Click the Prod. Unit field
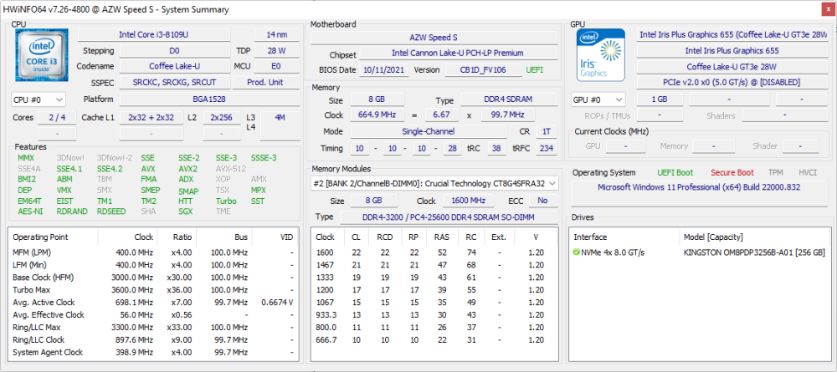Image resolution: width=837 pixels, height=372 pixels. [x=265, y=82]
